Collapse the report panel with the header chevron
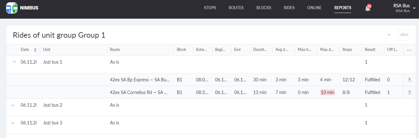This screenshot has height=138, width=419. [x=389, y=35]
